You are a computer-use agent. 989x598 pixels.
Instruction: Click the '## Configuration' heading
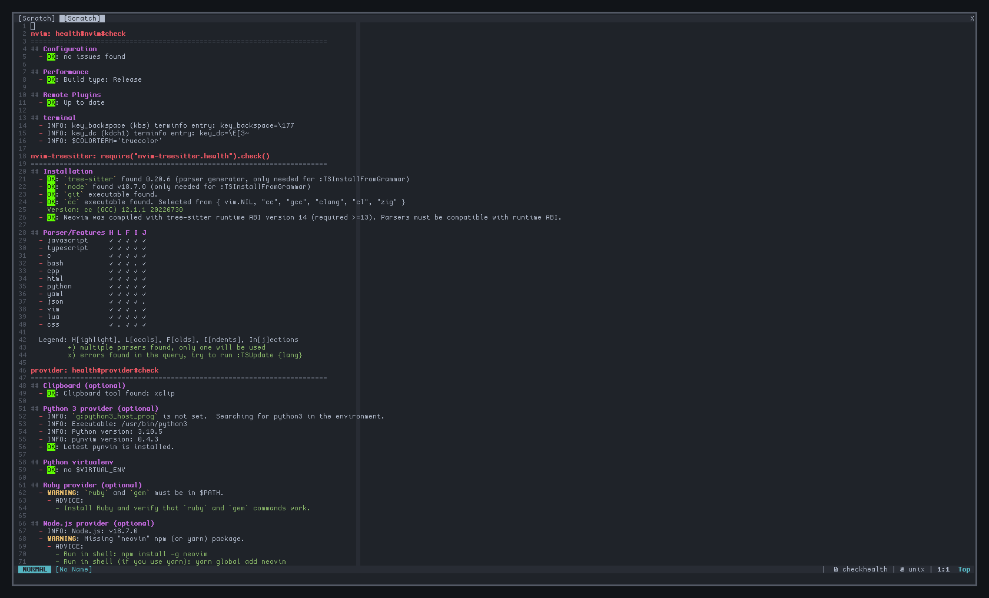[x=64, y=49]
